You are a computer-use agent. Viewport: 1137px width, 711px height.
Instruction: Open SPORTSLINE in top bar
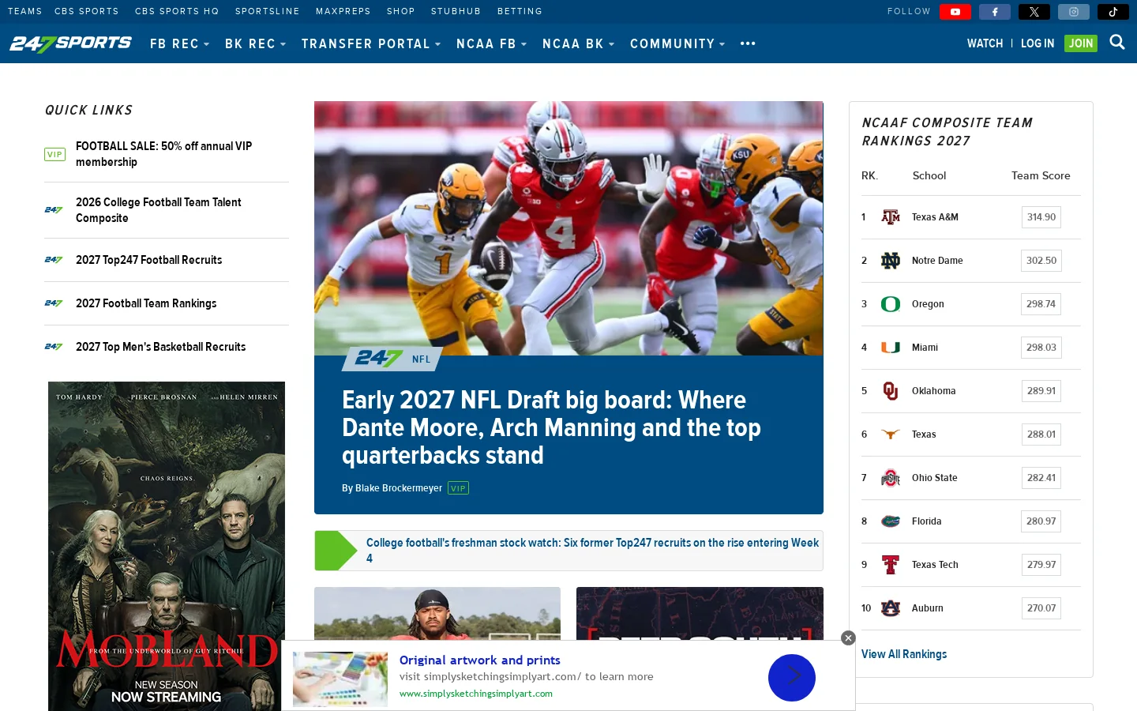(x=268, y=12)
